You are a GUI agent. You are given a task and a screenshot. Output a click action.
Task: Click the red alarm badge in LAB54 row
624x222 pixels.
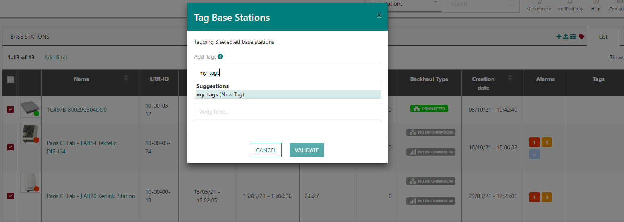534,142
